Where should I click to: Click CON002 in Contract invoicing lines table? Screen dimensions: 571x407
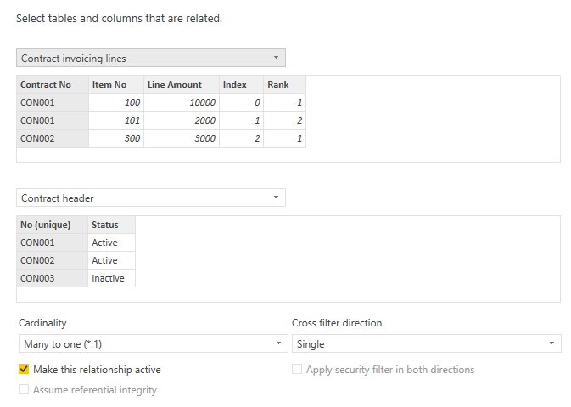(53, 138)
